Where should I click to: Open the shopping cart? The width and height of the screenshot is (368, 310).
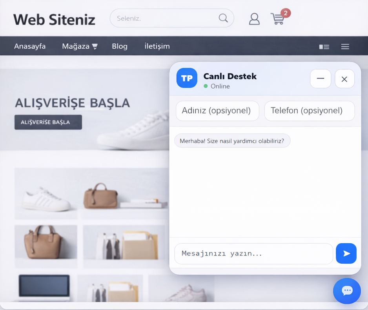click(x=279, y=18)
